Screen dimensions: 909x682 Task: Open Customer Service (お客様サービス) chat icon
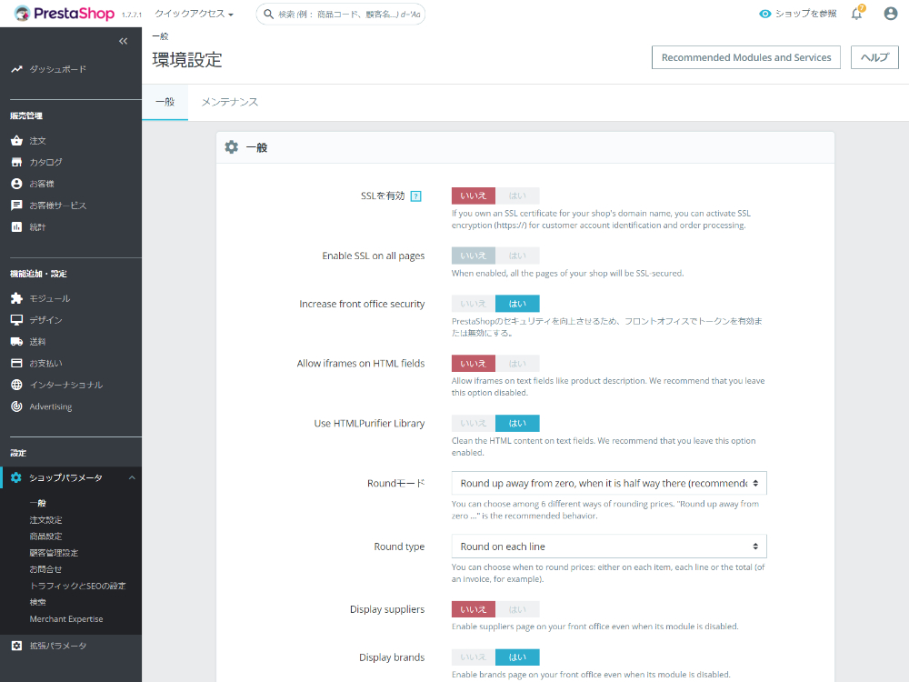coord(16,206)
